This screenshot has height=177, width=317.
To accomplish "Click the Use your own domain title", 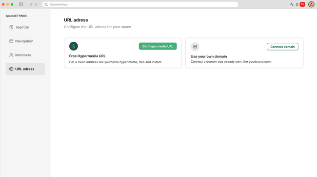I will pos(209,56).
